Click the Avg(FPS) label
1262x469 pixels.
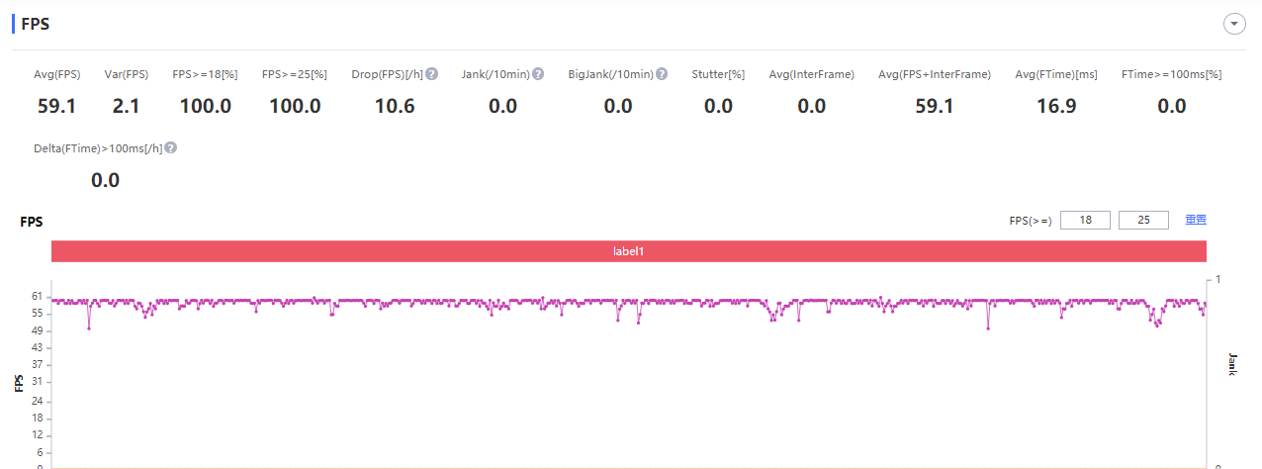pos(57,74)
